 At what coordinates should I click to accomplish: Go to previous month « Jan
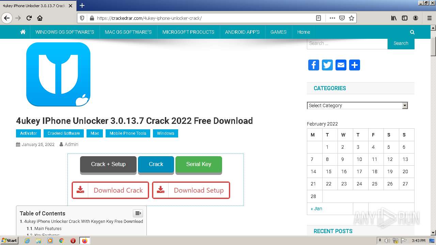tap(316, 209)
